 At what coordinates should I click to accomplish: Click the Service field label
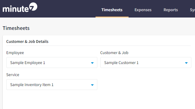(13, 75)
